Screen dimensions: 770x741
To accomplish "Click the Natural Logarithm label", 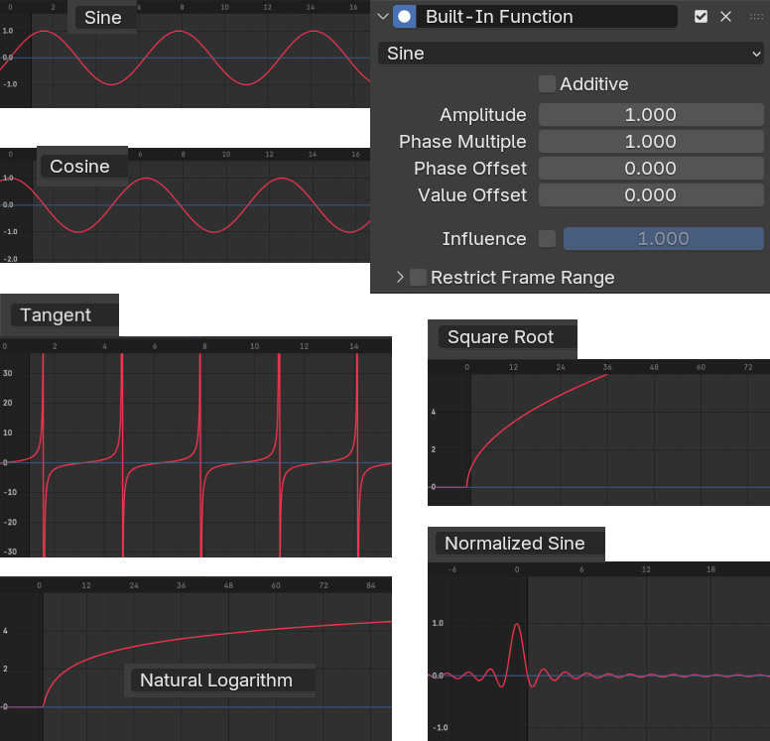I will pyautogui.click(x=216, y=680).
